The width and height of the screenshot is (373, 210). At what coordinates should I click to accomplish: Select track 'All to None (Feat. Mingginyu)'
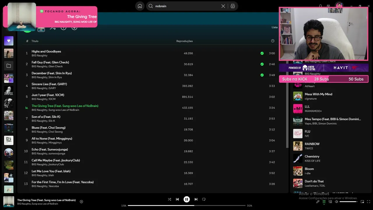(52, 139)
